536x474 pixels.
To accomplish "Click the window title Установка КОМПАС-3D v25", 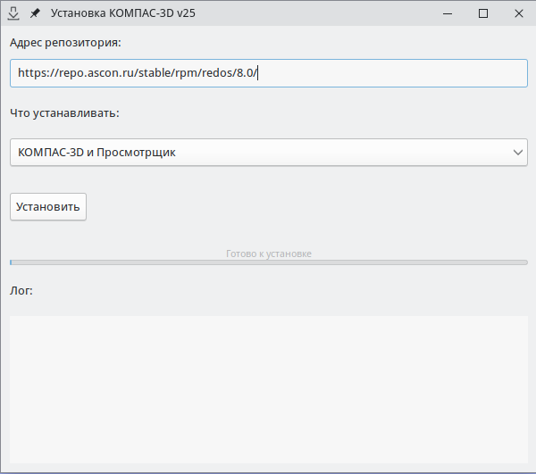I will (x=123, y=13).
